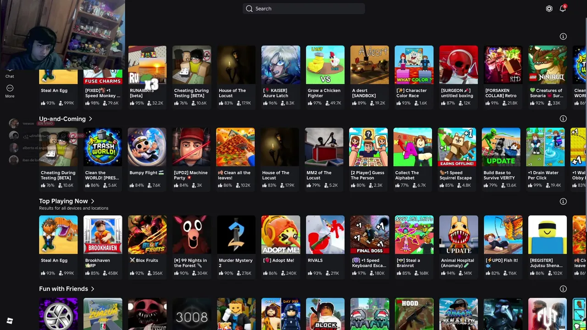
Task: Open the Speed Keyboard Escape FINAL BOSS thumbnail
Action: click(x=370, y=235)
